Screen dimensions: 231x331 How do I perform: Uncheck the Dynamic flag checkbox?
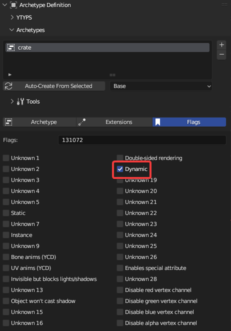(x=120, y=169)
